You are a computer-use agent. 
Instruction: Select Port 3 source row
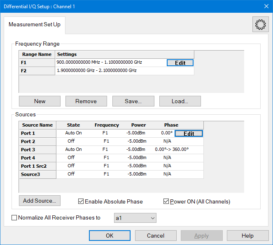click(x=37, y=150)
